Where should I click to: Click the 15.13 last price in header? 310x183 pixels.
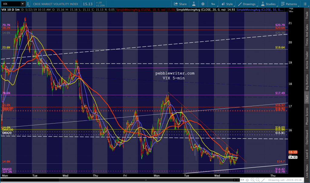click(87, 4)
